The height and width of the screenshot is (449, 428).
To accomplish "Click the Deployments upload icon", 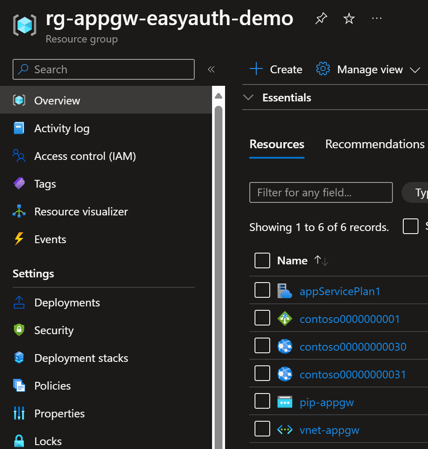I will tap(19, 302).
